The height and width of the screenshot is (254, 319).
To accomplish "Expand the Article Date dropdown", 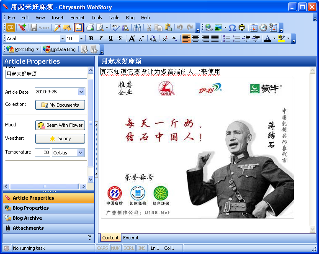I will pos(81,92).
